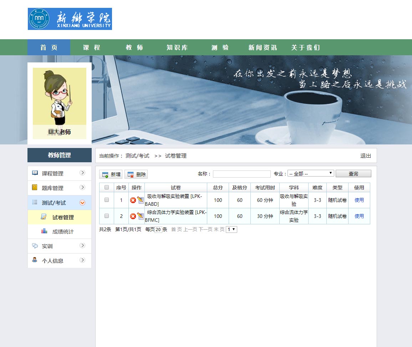Click red delete icon in row 1

click(x=133, y=200)
